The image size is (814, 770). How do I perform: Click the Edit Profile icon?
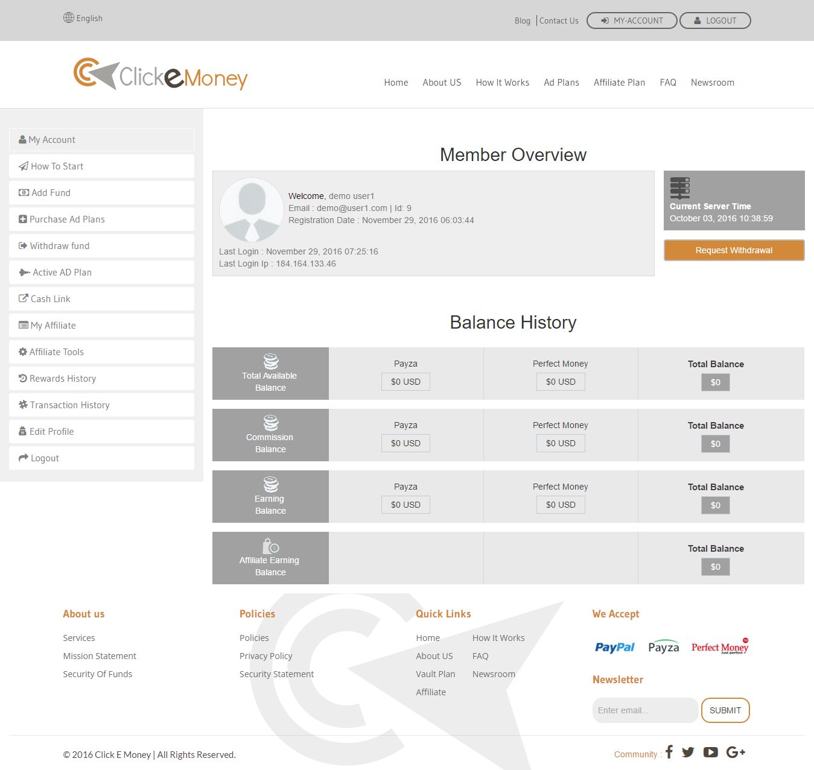click(23, 432)
